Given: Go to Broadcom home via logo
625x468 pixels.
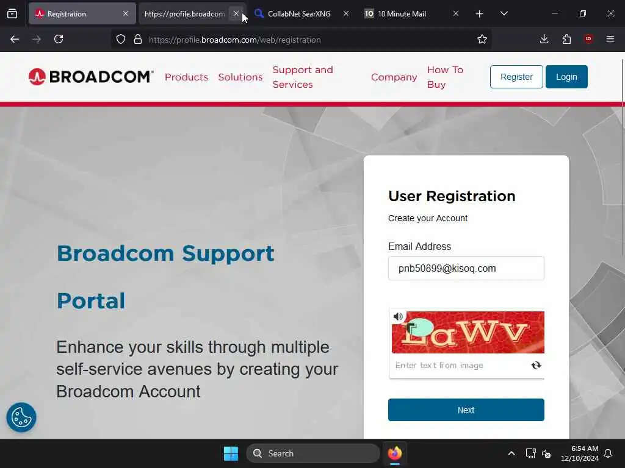Looking at the screenshot, I should (x=91, y=77).
